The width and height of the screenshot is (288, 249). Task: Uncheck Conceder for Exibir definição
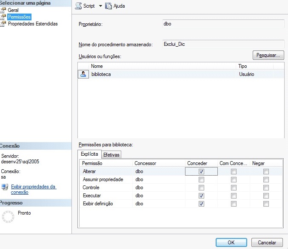[x=201, y=204]
